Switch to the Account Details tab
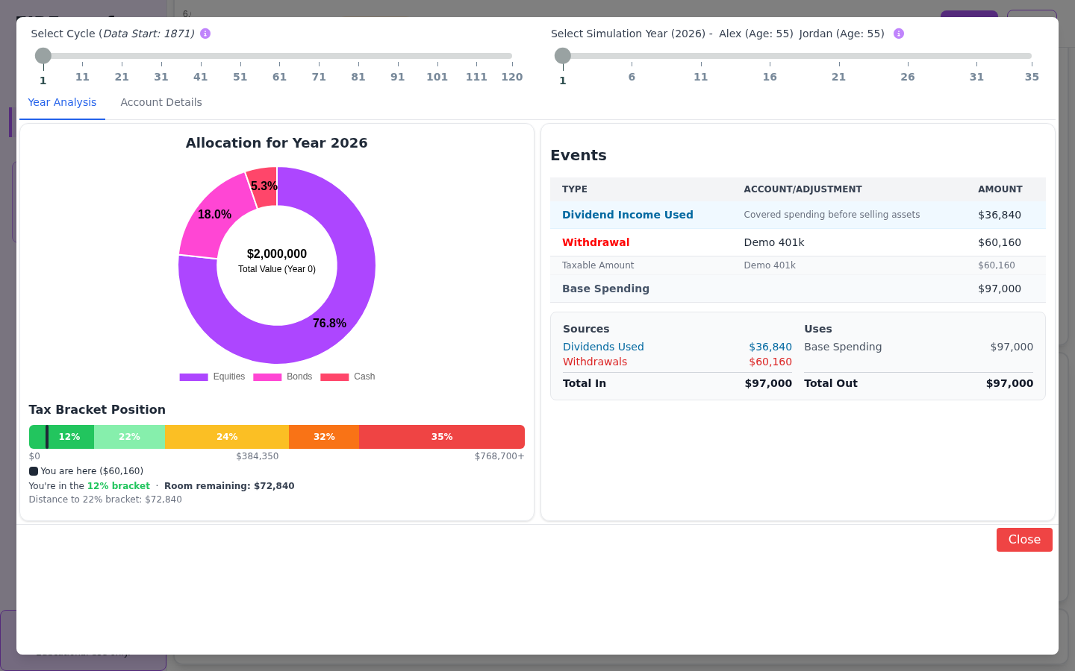1075x671 pixels. click(161, 102)
